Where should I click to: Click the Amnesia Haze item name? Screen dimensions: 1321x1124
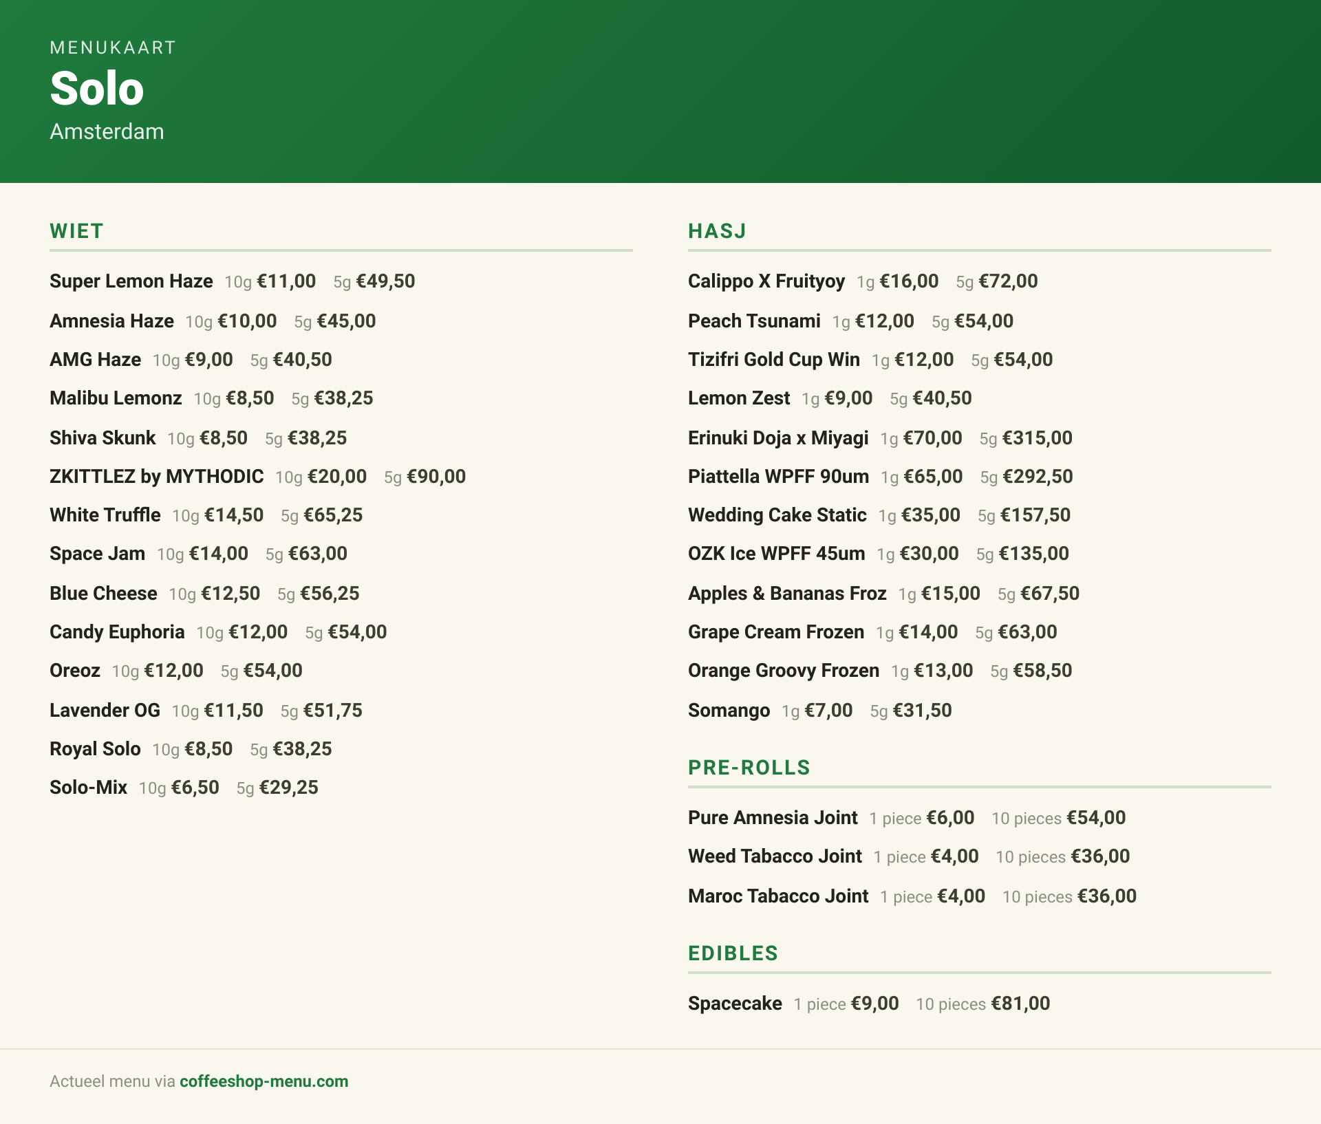tap(111, 321)
